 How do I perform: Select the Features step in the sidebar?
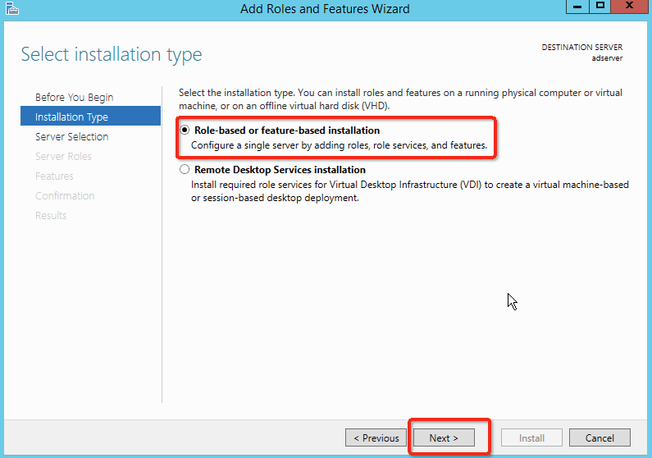[x=54, y=176]
